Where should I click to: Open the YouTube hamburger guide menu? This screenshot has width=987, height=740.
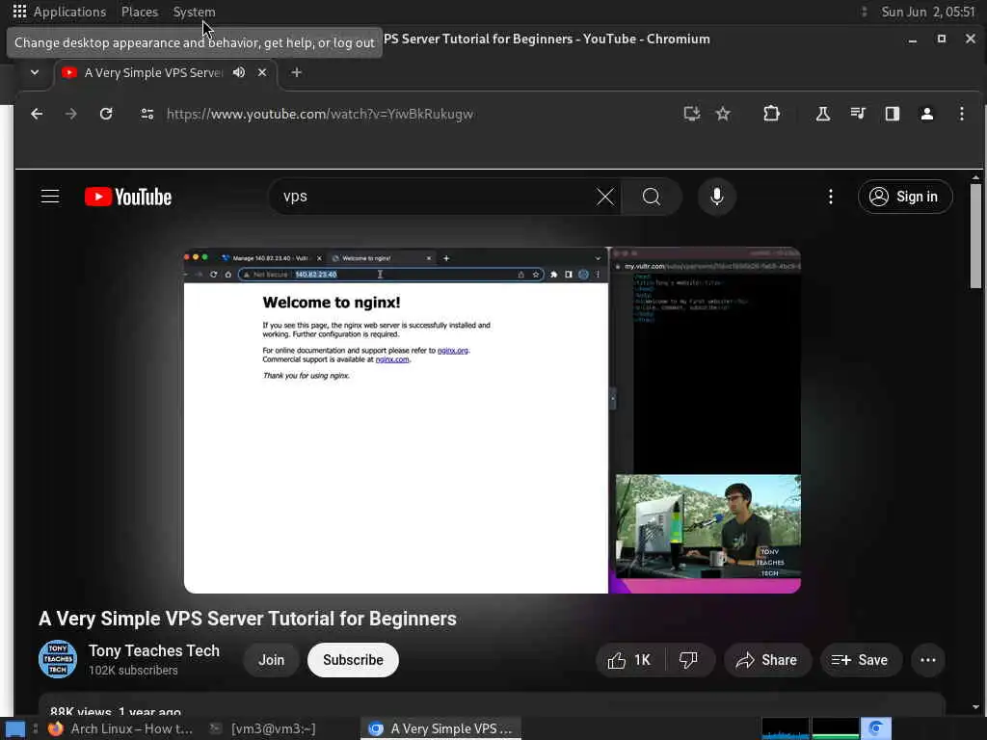click(x=50, y=197)
